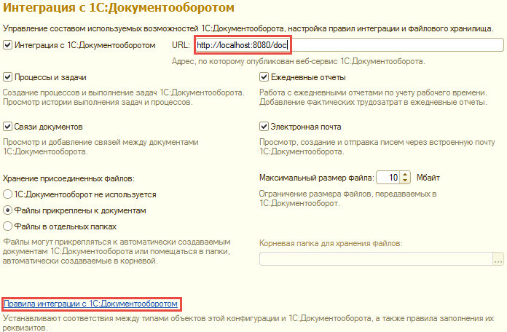This screenshot has width=507, height=332.
Task: Click Максимальный размер файла label
Action: pyautogui.click(x=317, y=178)
